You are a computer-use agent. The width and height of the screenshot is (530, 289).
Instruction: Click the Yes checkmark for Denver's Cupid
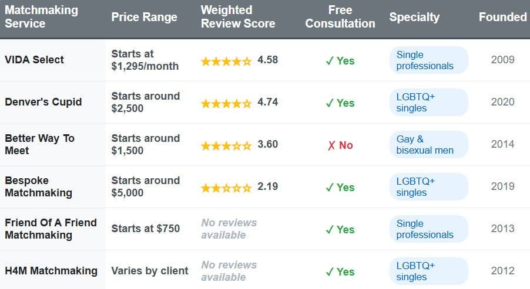pyautogui.click(x=340, y=103)
